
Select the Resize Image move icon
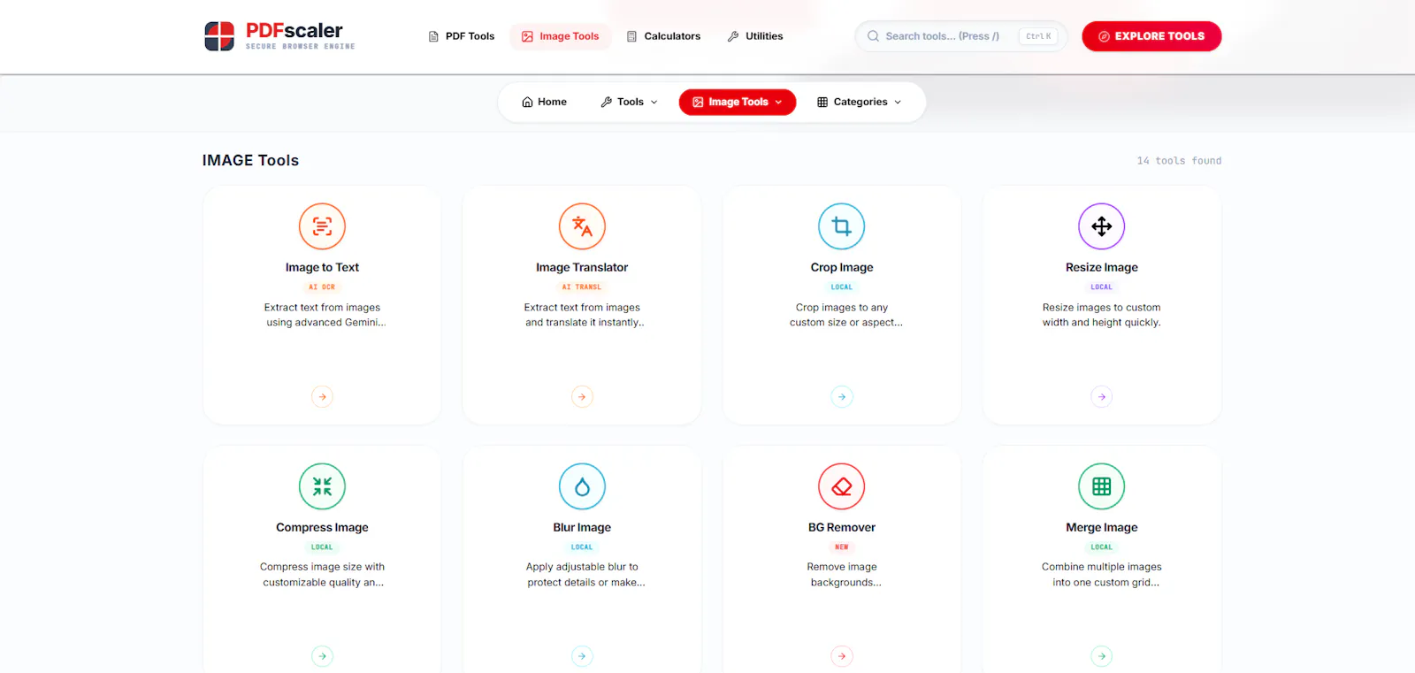[1102, 226]
